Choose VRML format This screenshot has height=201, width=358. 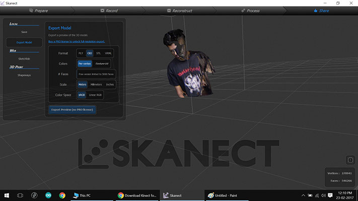coord(108,53)
